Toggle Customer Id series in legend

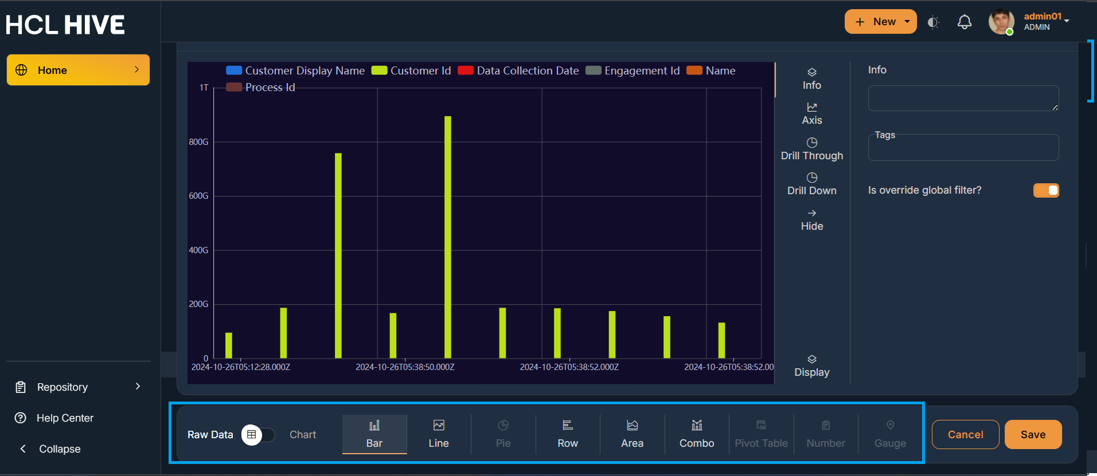(411, 70)
